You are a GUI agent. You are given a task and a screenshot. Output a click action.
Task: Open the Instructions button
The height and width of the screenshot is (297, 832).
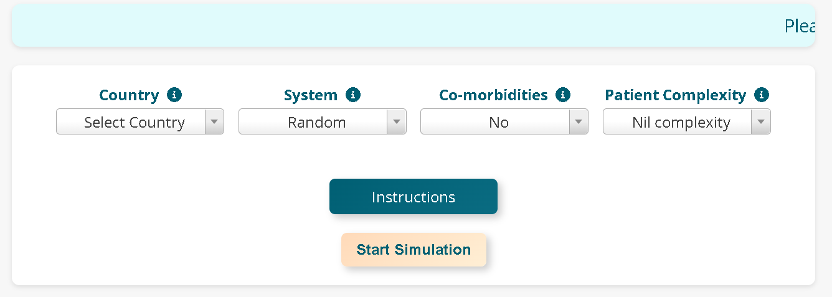[414, 197]
